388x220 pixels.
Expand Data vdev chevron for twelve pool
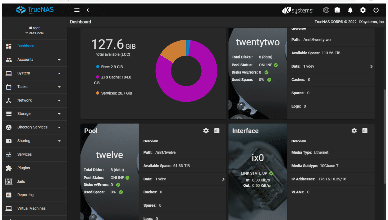coord(223,179)
